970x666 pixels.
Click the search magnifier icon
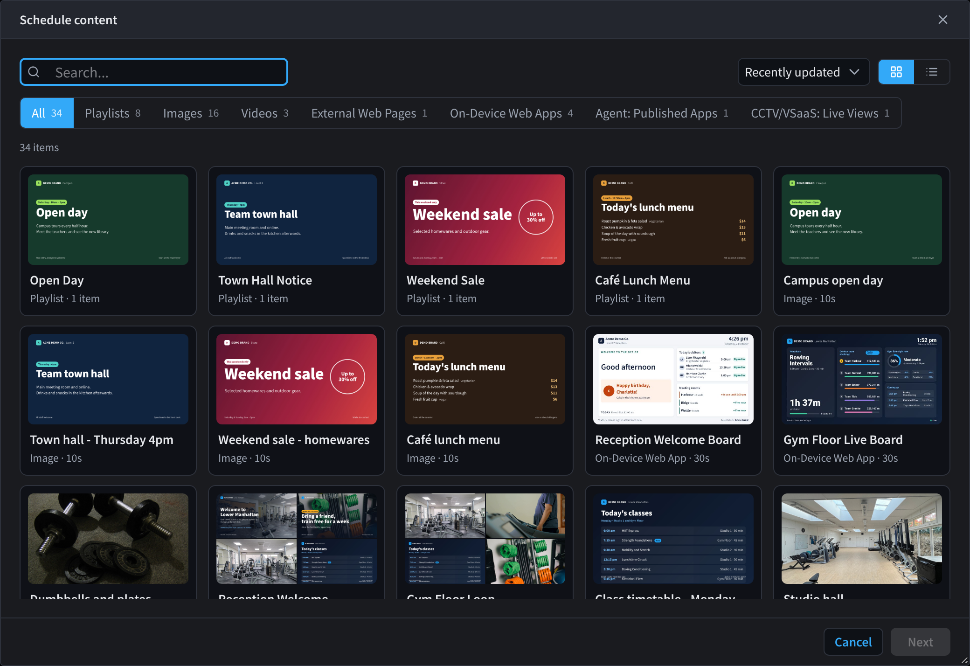click(x=34, y=72)
